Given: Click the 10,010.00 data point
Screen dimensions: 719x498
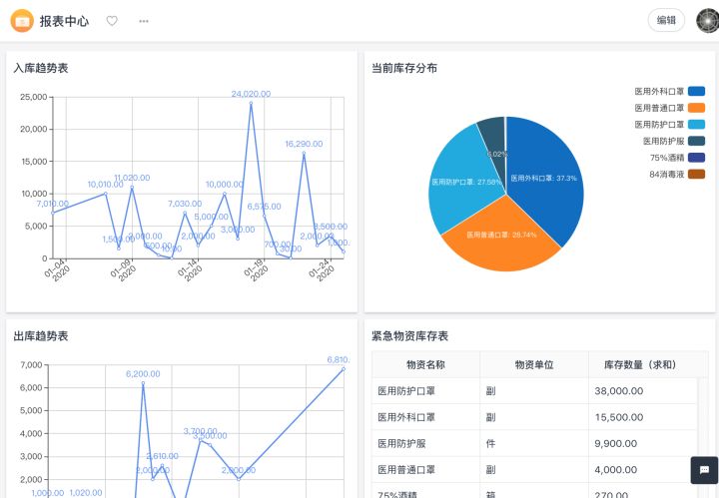Looking at the screenshot, I should point(106,194).
